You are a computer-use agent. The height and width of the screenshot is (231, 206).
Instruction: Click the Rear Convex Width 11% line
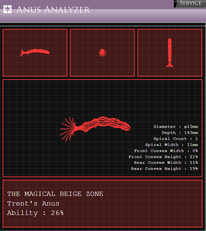166,163
